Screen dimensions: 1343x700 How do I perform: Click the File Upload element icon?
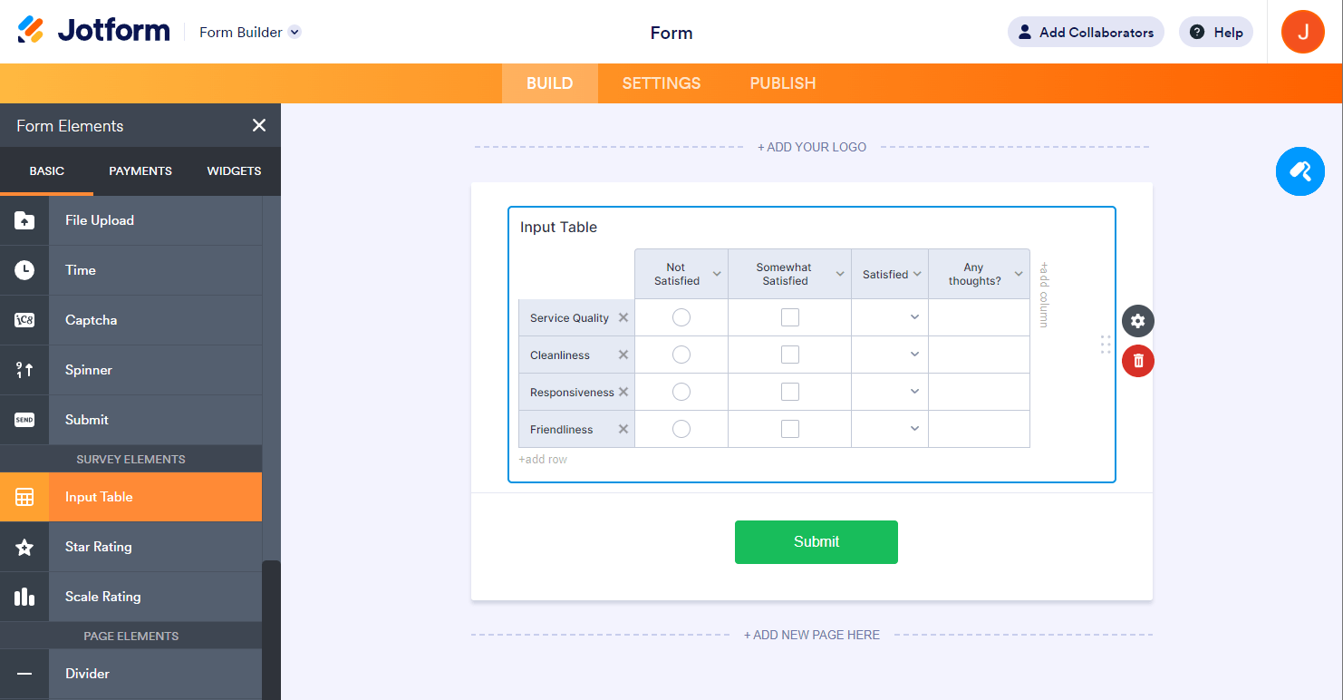pos(24,220)
